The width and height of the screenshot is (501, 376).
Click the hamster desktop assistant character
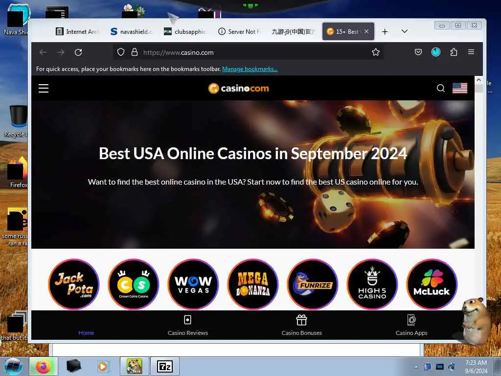(476, 321)
